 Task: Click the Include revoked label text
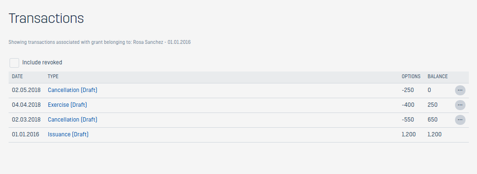[x=42, y=62]
